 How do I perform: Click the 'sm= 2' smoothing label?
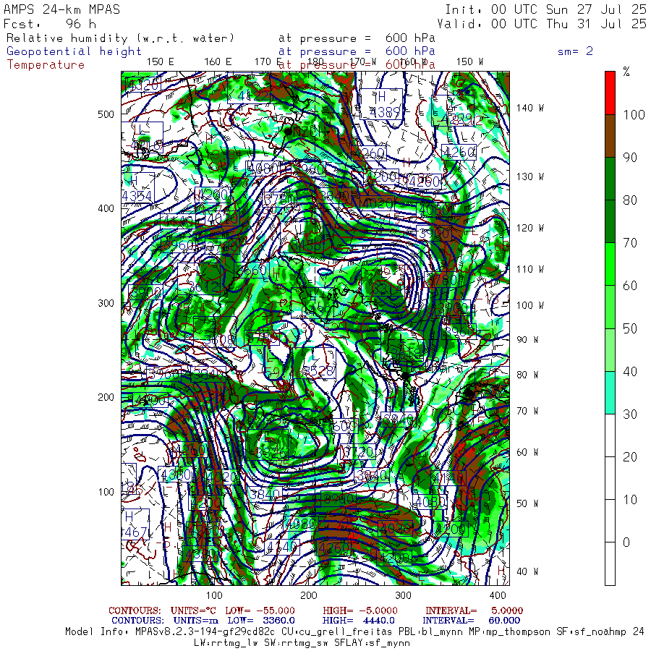(575, 51)
